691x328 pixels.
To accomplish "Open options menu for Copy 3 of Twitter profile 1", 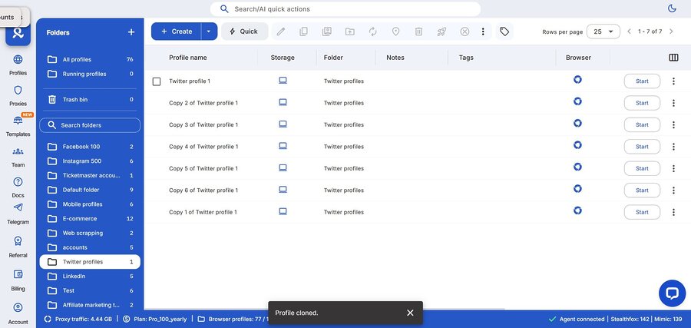I will 673,124.
